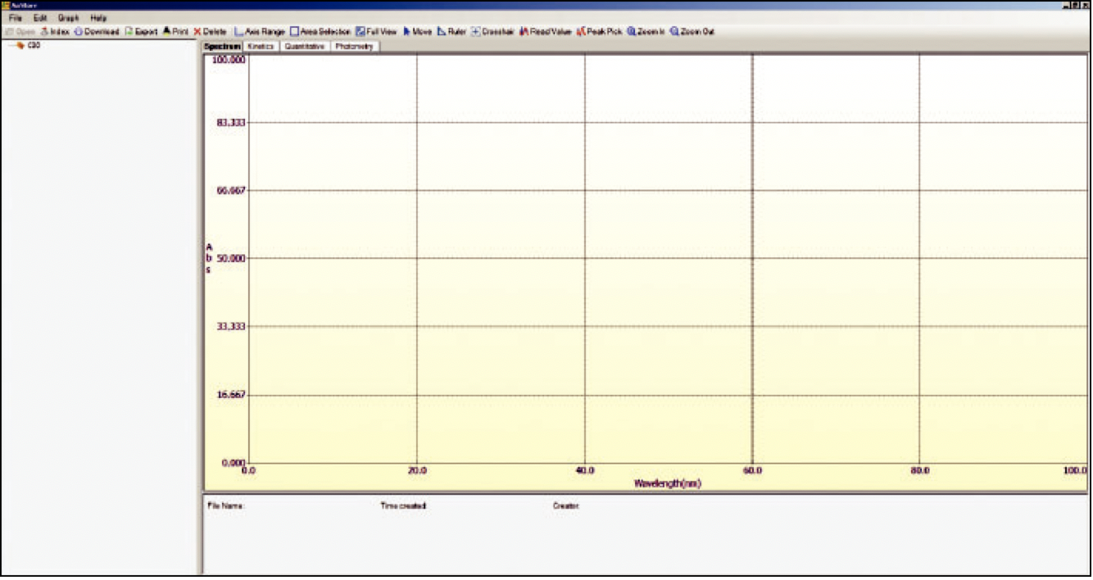Click the 20.0 x-axis value
Image resolution: width=1093 pixels, height=580 pixels.
pos(417,471)
